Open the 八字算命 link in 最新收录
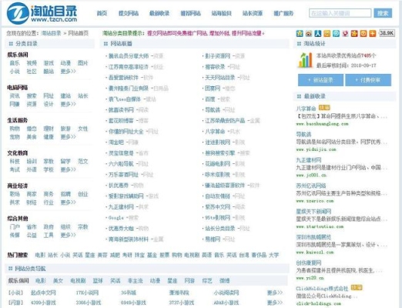The image size is (402, 308). [306, 109]
